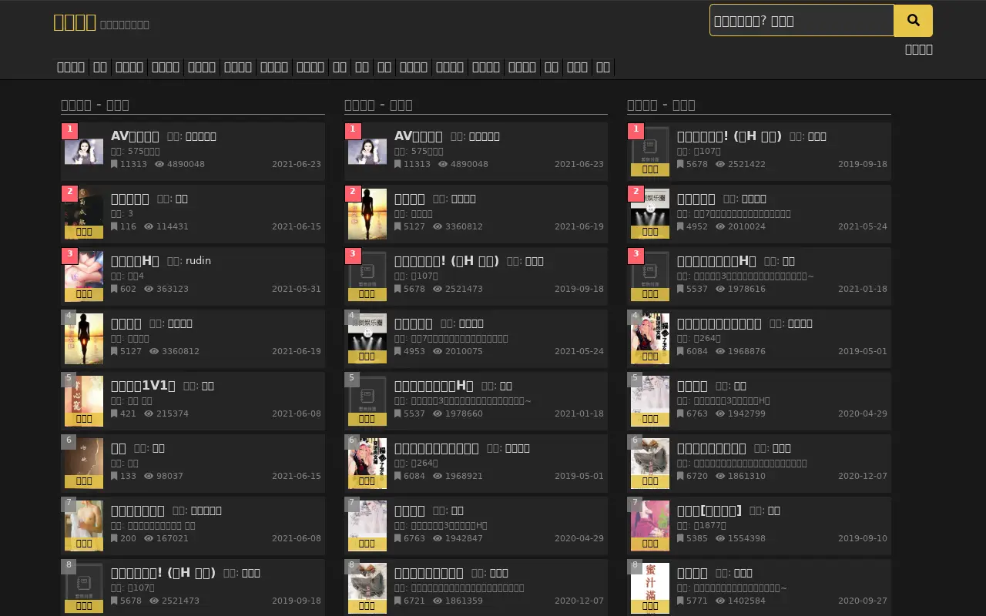The height and width of the screenshot is (616, 986).
Task: Select bookmark icon beside 5385
Action: (680, 539)
